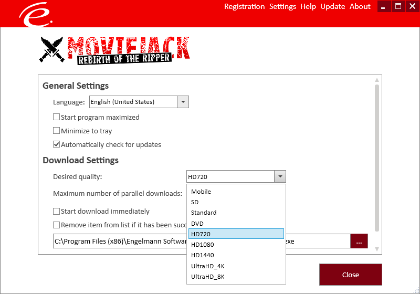Click the browse '...' button
This screenshot has width=420, height=294.
click(359, 241)
